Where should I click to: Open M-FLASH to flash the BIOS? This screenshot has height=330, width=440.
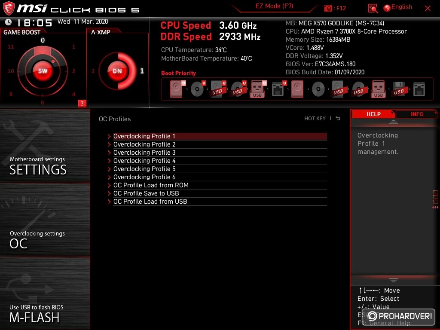coord(45,293)
